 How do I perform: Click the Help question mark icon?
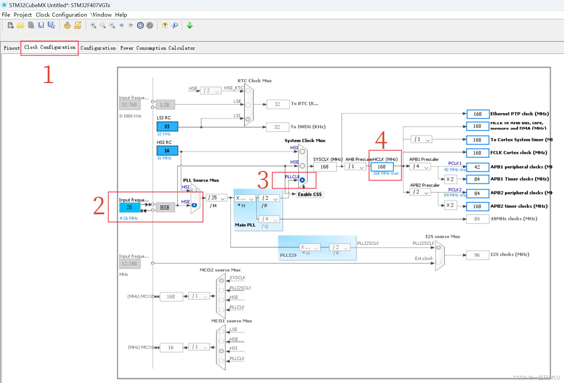pyautogui.click(x=165, y=26)
